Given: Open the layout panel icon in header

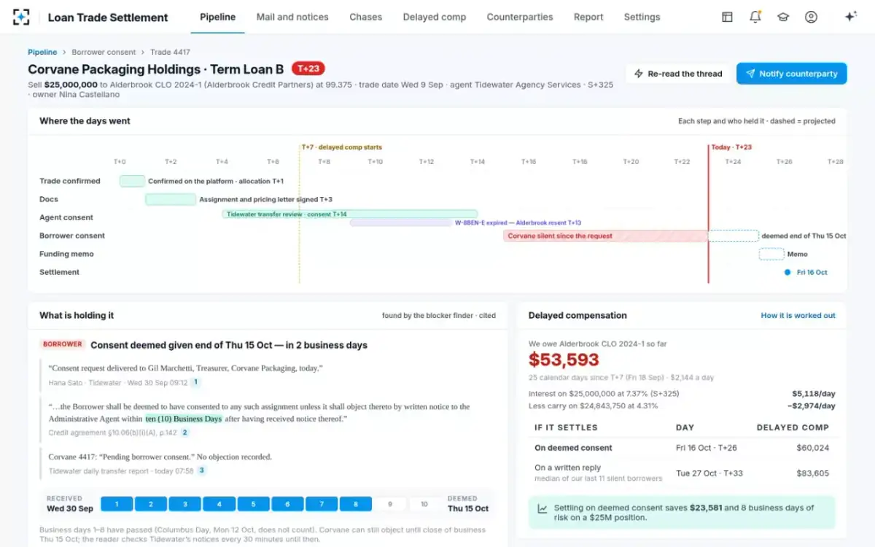Looking at the screenshot, I should [x=727, y=17].
